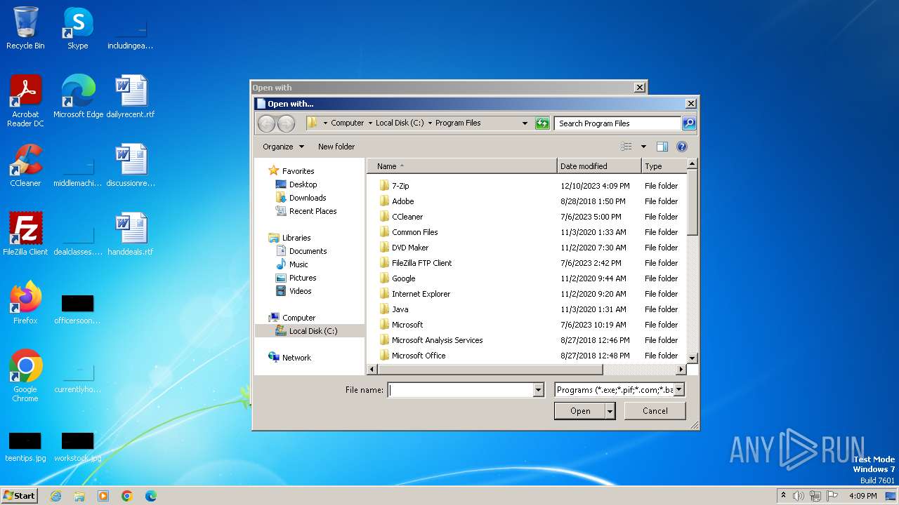Change view using the views icon
The width and height of the screenshot is (899, 505).
[x=626, y=147]
